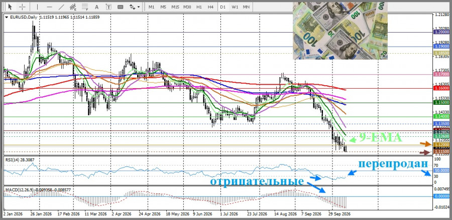Select the Fibonacci Retracement tool
Image resolution: width=452 pixels, height=220 pixels.
85,7
